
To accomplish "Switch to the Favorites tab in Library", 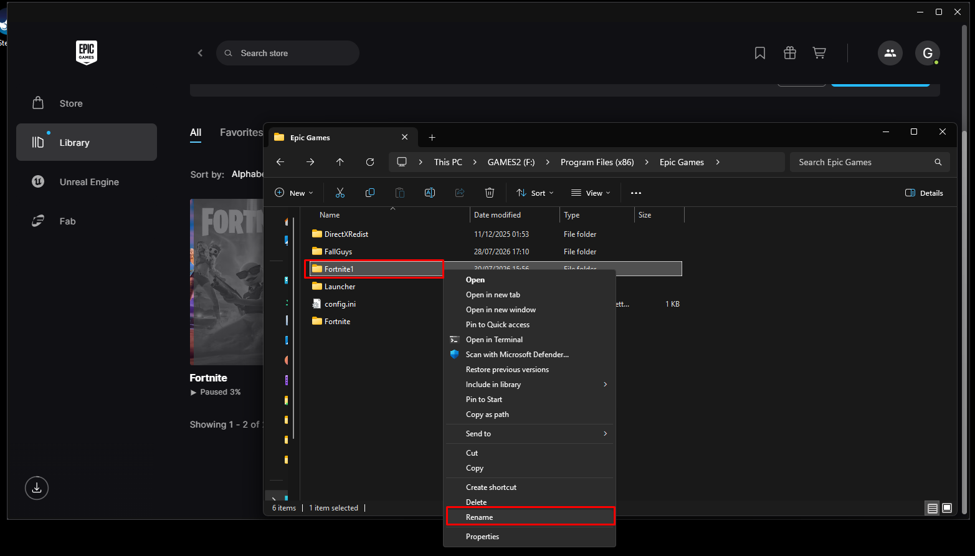I will [241, 132].
